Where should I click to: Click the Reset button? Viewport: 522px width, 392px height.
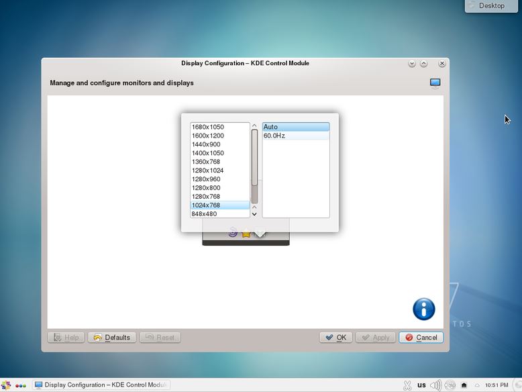pyautogui.click(x=160, y=338)
